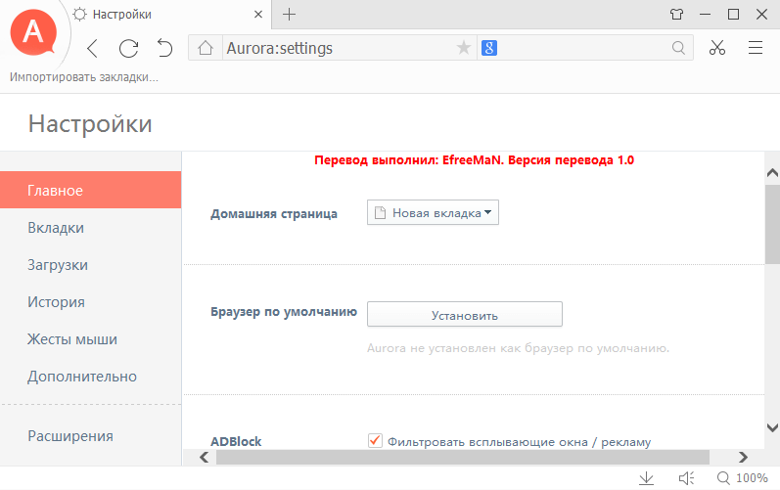Open the search engine selector icon

(x=489, y=48)
